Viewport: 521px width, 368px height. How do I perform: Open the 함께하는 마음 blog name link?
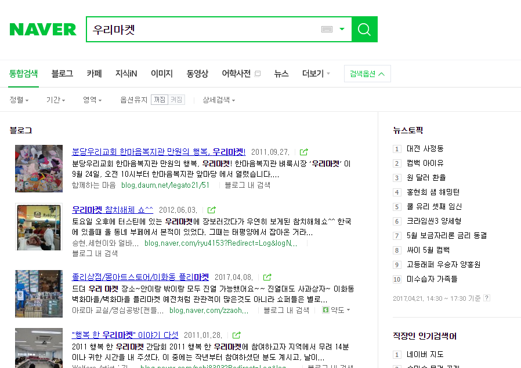click(x=94, y=185)
